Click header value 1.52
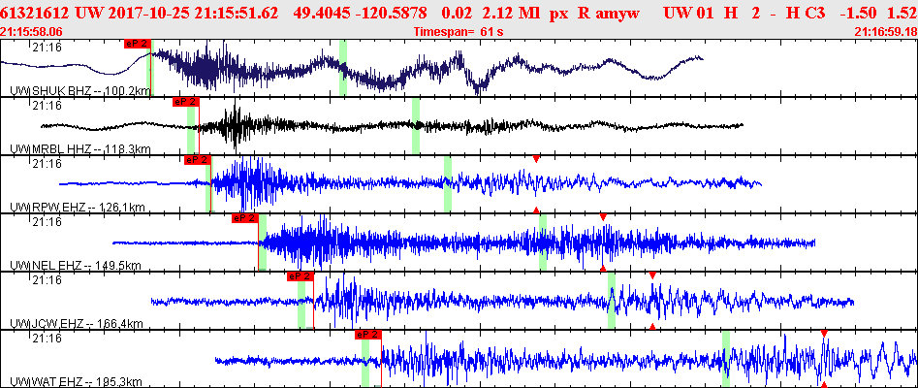Image resolution: width=918 pixels, height=388 pixels. tap(904, 13)
